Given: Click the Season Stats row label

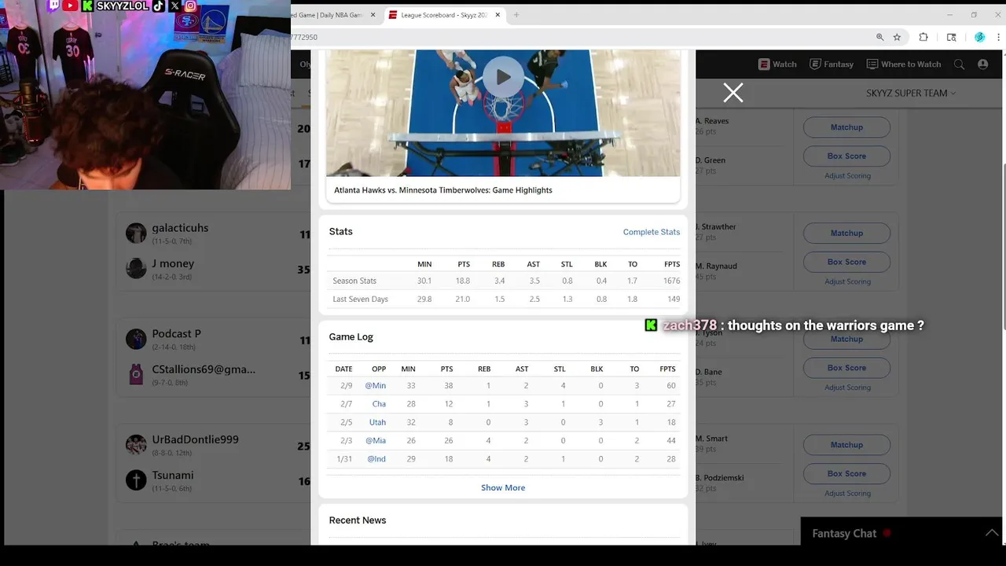Looking at the screenshot, I should click(354, 281).
